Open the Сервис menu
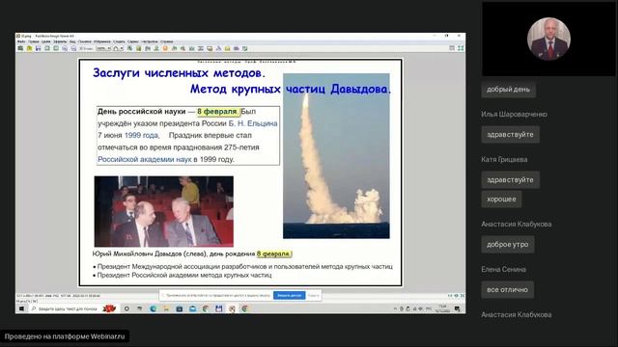Viewport: 618px width, 347px height. (133, 41)
